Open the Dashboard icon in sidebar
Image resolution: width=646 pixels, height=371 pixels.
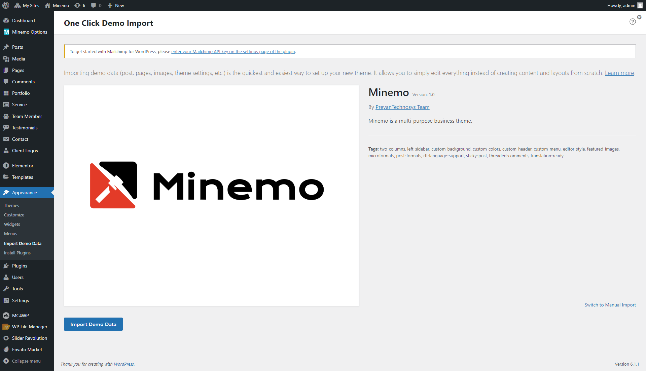coord(6,20)
